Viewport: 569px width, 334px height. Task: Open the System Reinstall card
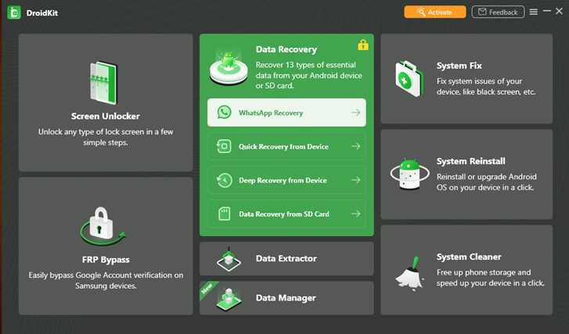(466, 174)
